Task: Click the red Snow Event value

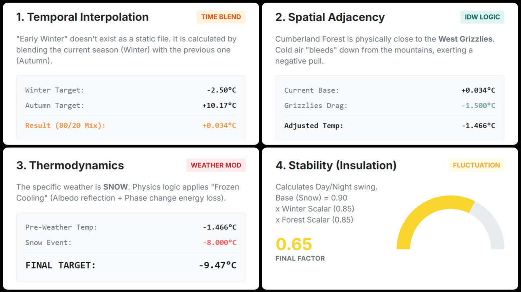Action: tap(219, 242)
